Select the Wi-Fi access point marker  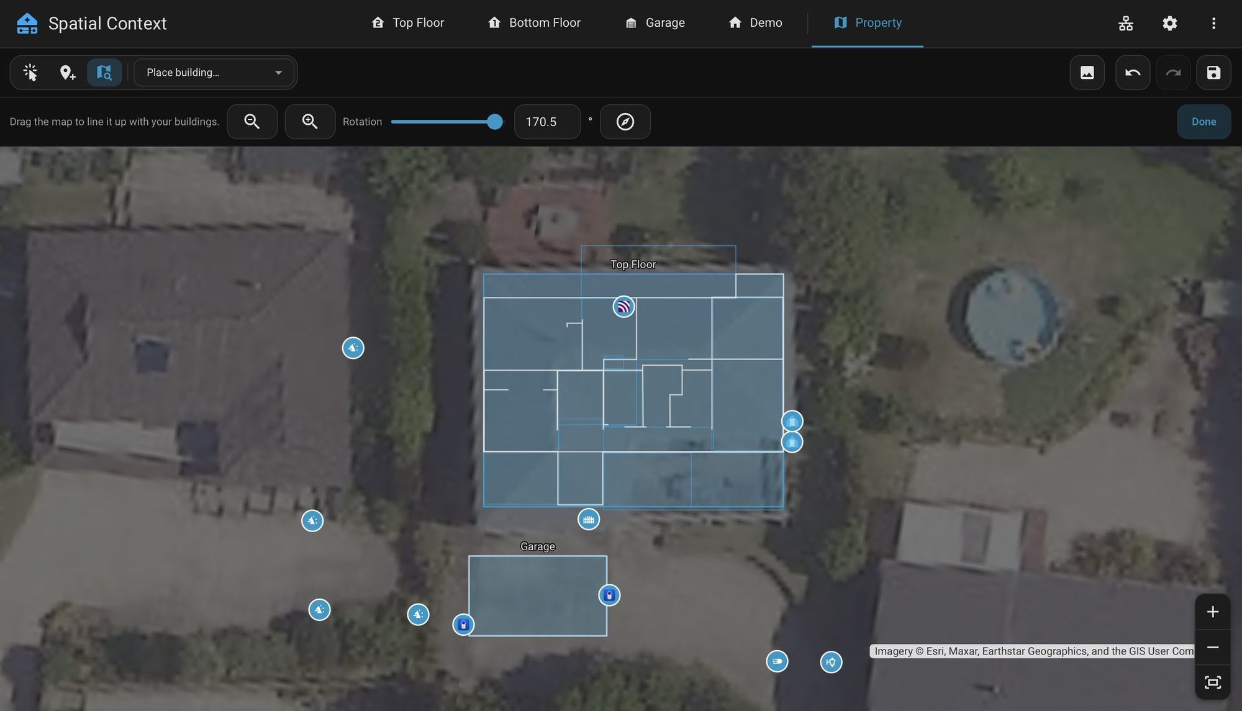(x=623, y=307)
